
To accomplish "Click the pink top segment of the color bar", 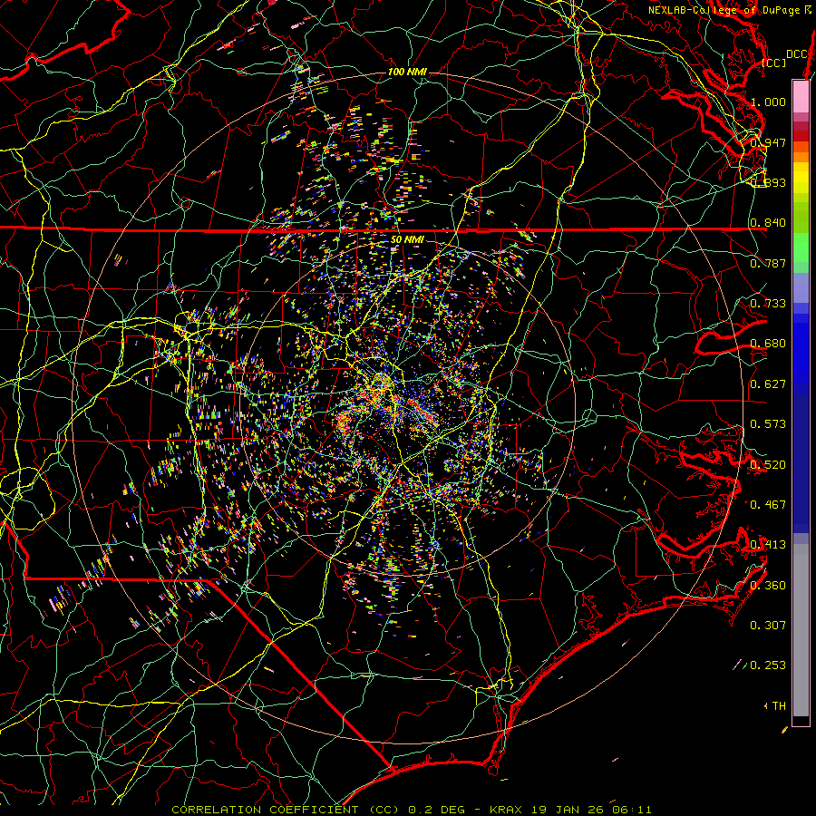I will [x=801, y=96].
